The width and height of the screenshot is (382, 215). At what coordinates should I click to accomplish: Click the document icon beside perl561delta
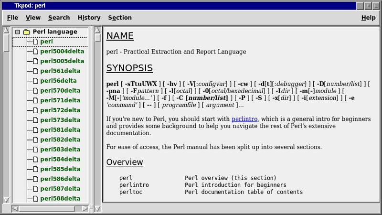click(35, 71)
